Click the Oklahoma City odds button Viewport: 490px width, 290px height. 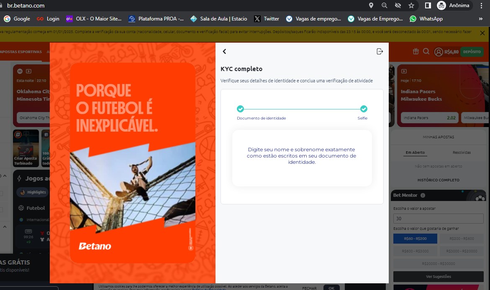click(33, 118)
